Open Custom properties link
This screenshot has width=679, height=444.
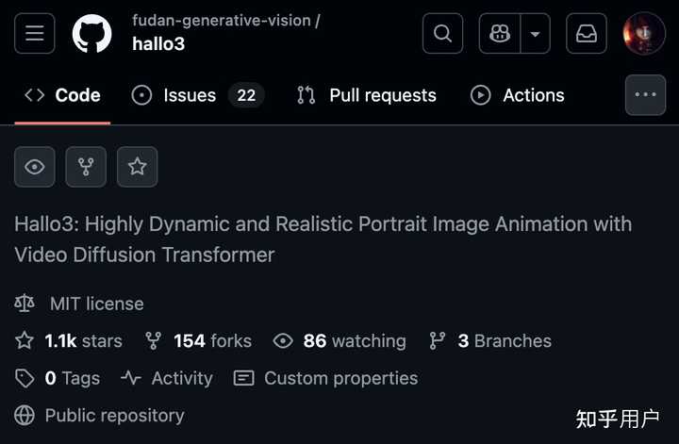[x=339, y=378]
